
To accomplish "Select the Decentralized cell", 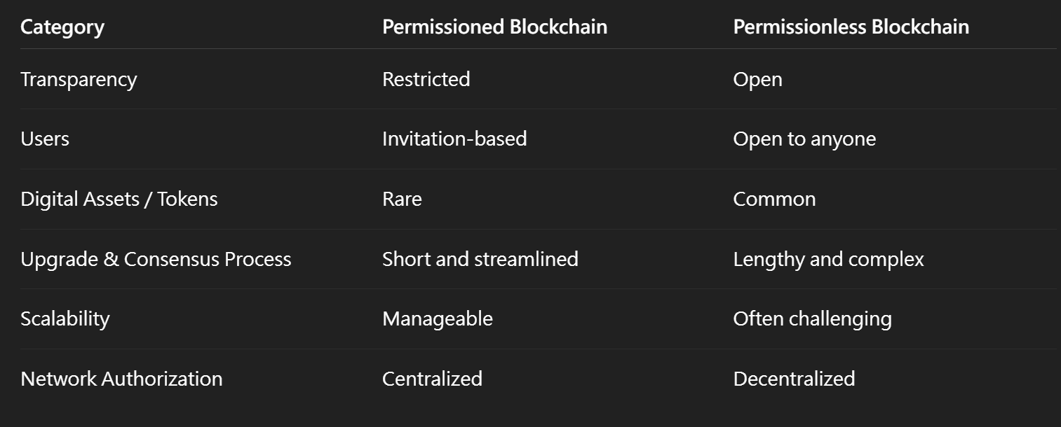I will tap(794, 379).
